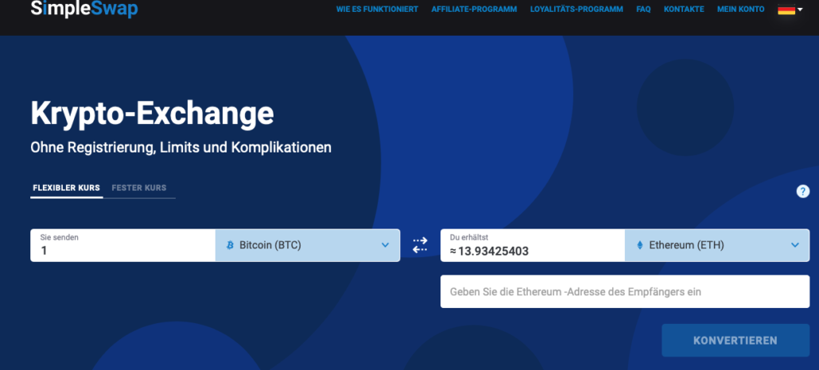
Task: Click the KONVERTIEREN button
Action: click(736, 341)
